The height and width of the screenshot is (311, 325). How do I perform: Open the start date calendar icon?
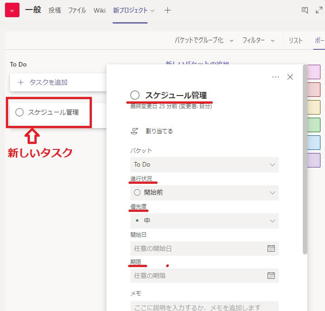tap(271, 248)
